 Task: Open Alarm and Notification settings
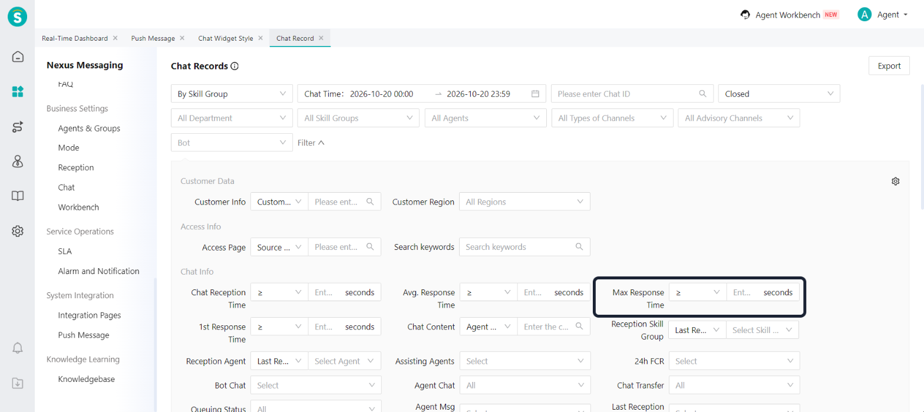click(98, 271)
